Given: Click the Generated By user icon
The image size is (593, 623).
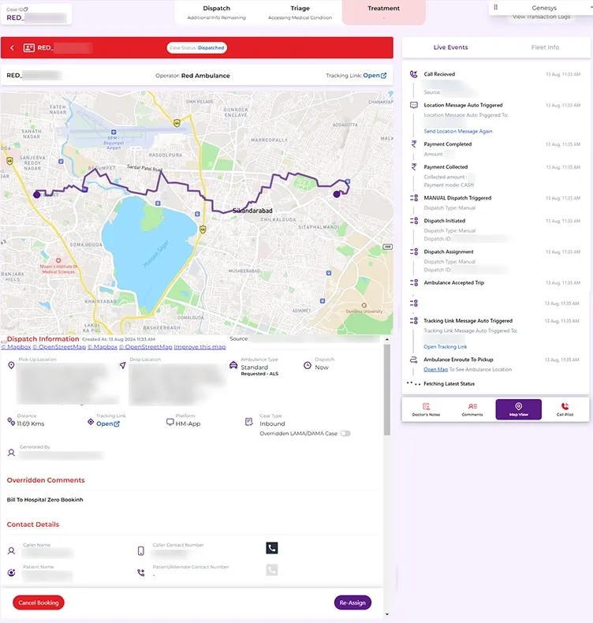Looking at the screenshot, I should (x=11, y=453).
